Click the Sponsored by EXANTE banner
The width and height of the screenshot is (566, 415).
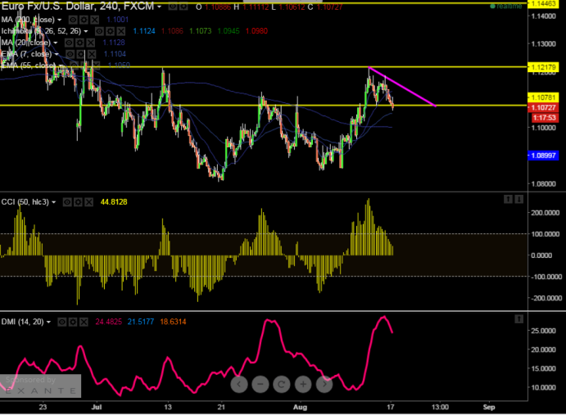(x=40, y=386)
